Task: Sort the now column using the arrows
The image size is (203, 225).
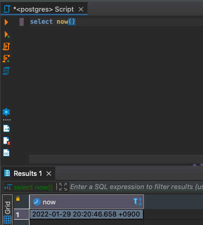Action: coord(140,202)
